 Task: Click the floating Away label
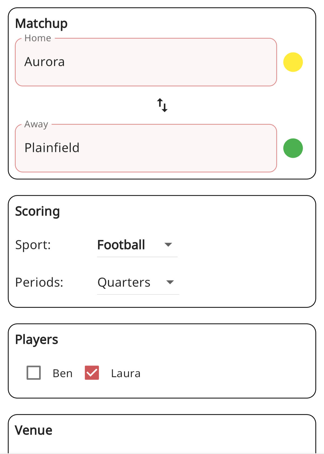[36, 124]
